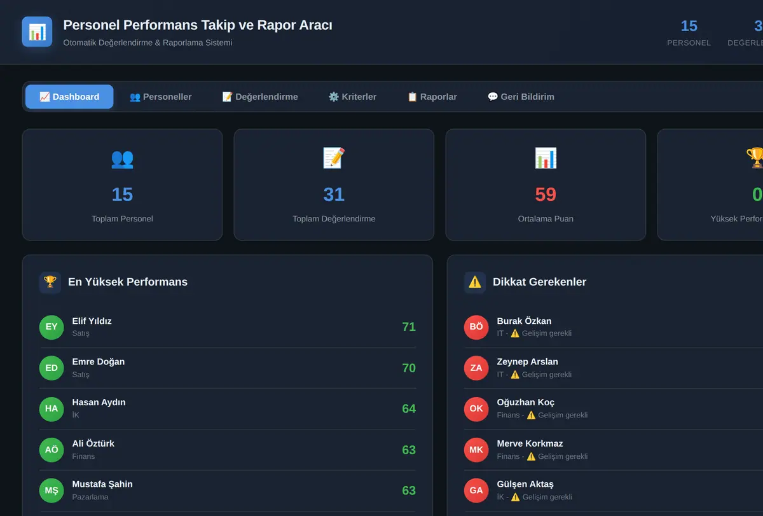Click Gülşen Aktaş's İK Gelişim gerekli note
Image resolution: width=763 pixels, height=516 pixels.
(535, 497)
